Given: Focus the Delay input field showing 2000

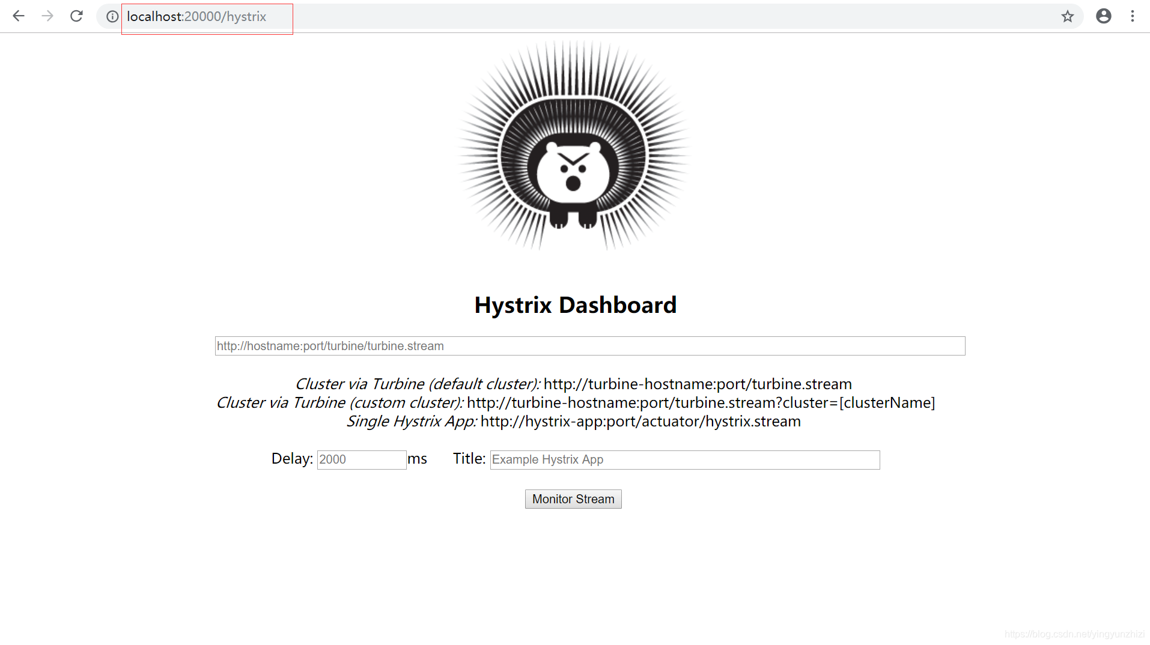Looking at the screenshot, I should pos(362,459).
